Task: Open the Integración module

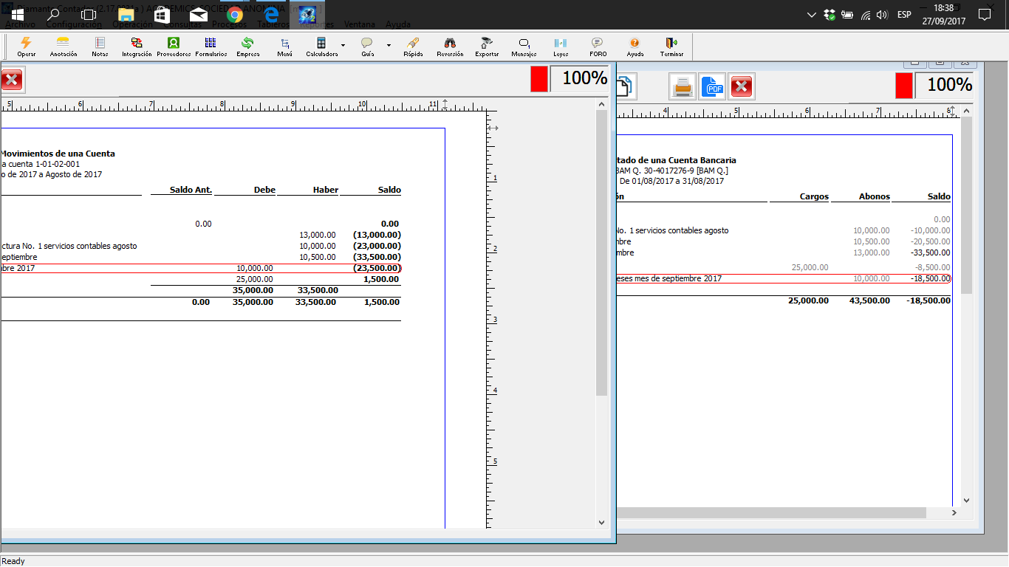Action: pos(137,47)
